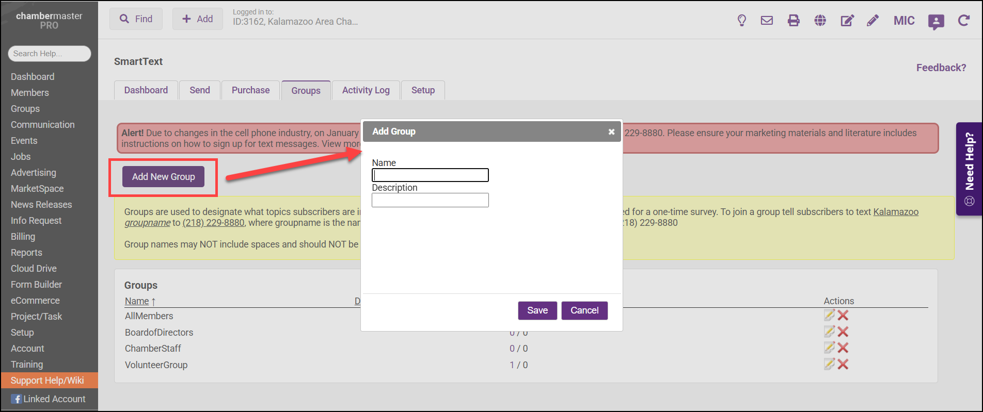Click the refresh icon at top right
This screenshot has height=412, width=983.
(963, 21)
